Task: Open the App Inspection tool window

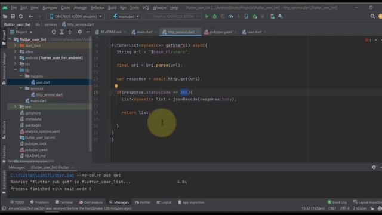Action: (x=191, y=202)
